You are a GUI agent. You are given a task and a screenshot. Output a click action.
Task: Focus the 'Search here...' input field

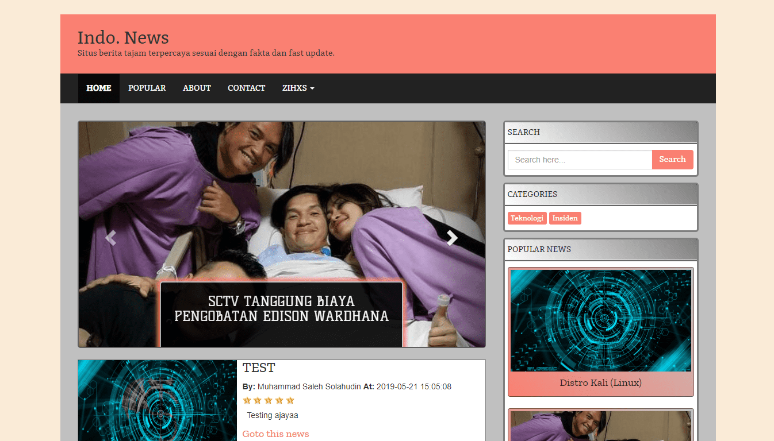(580, 160)
